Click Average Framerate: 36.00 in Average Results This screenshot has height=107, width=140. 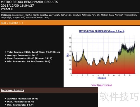coord(23,99)
